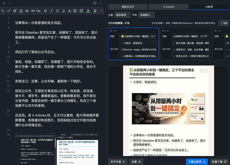Screen dimensions: 230x165
Task: Apply H2 heading format
Action: pos(27,11)
